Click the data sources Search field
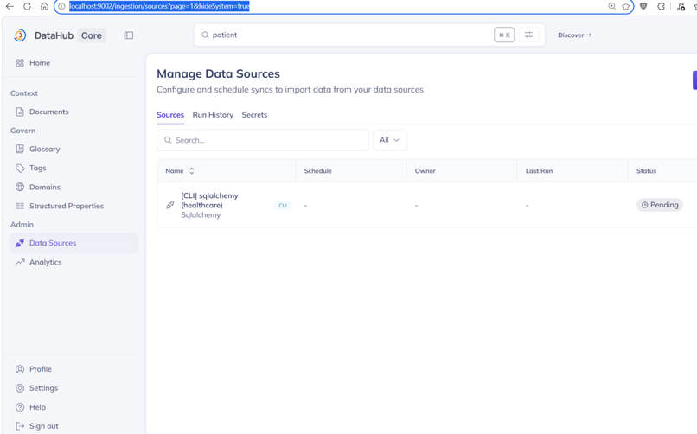 coord(263,140)
